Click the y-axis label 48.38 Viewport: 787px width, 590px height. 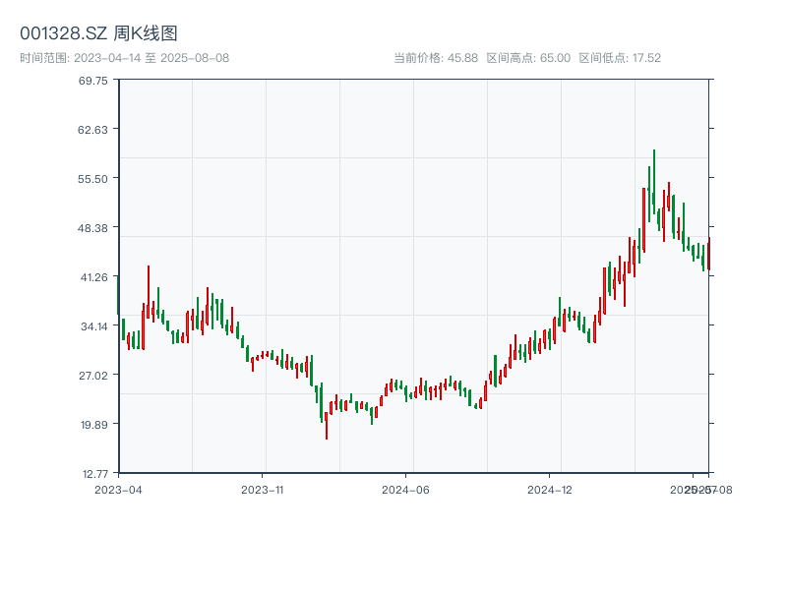(x=92, y=228)
